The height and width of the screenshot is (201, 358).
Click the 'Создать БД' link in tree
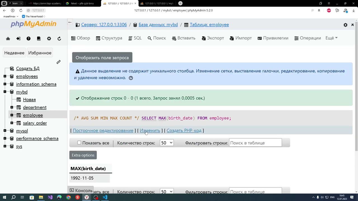coord(28,68)
